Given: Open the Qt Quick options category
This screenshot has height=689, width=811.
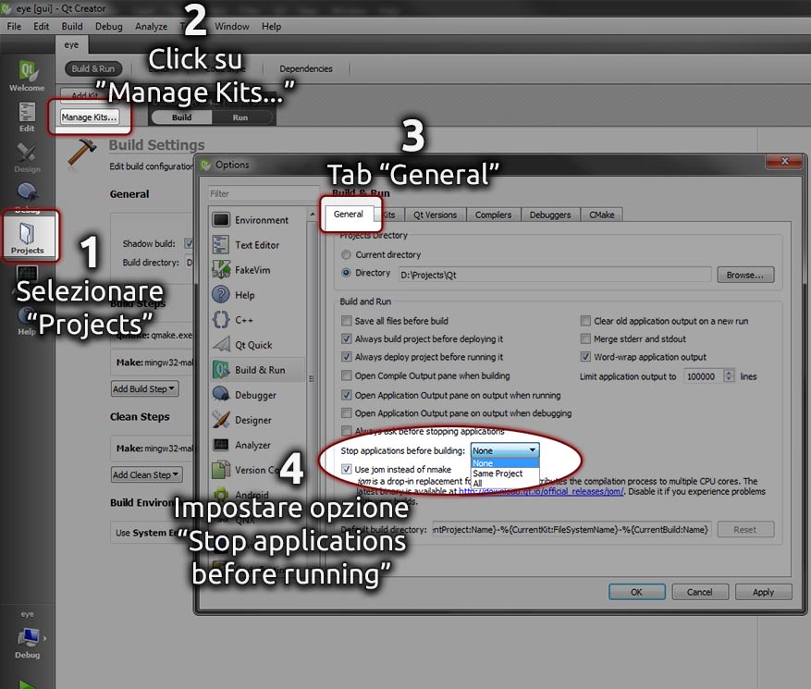Looking at the screenshot, I should click(x=257, y=344).
